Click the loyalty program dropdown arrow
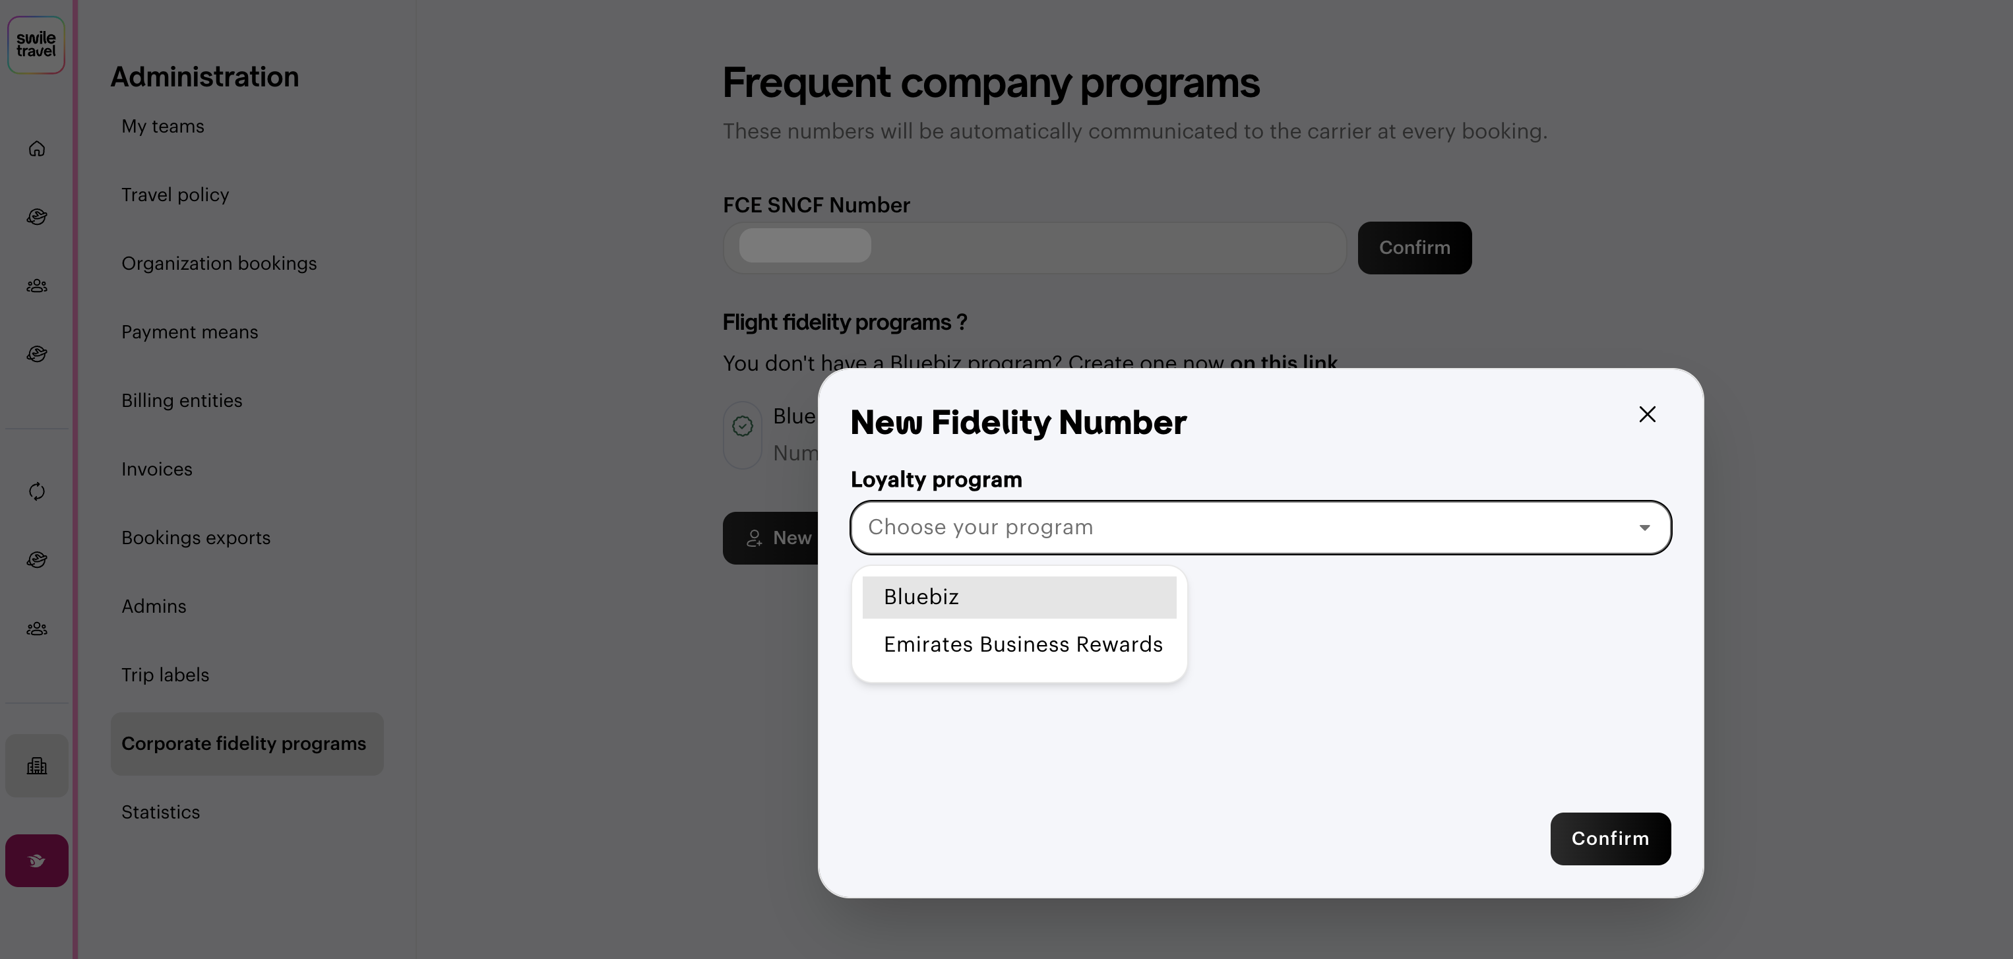Viewport: 2013px width, 959px height. tap(1644, 528)
